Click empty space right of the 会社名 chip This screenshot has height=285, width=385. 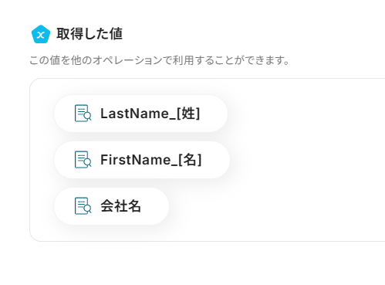[275, 206]
